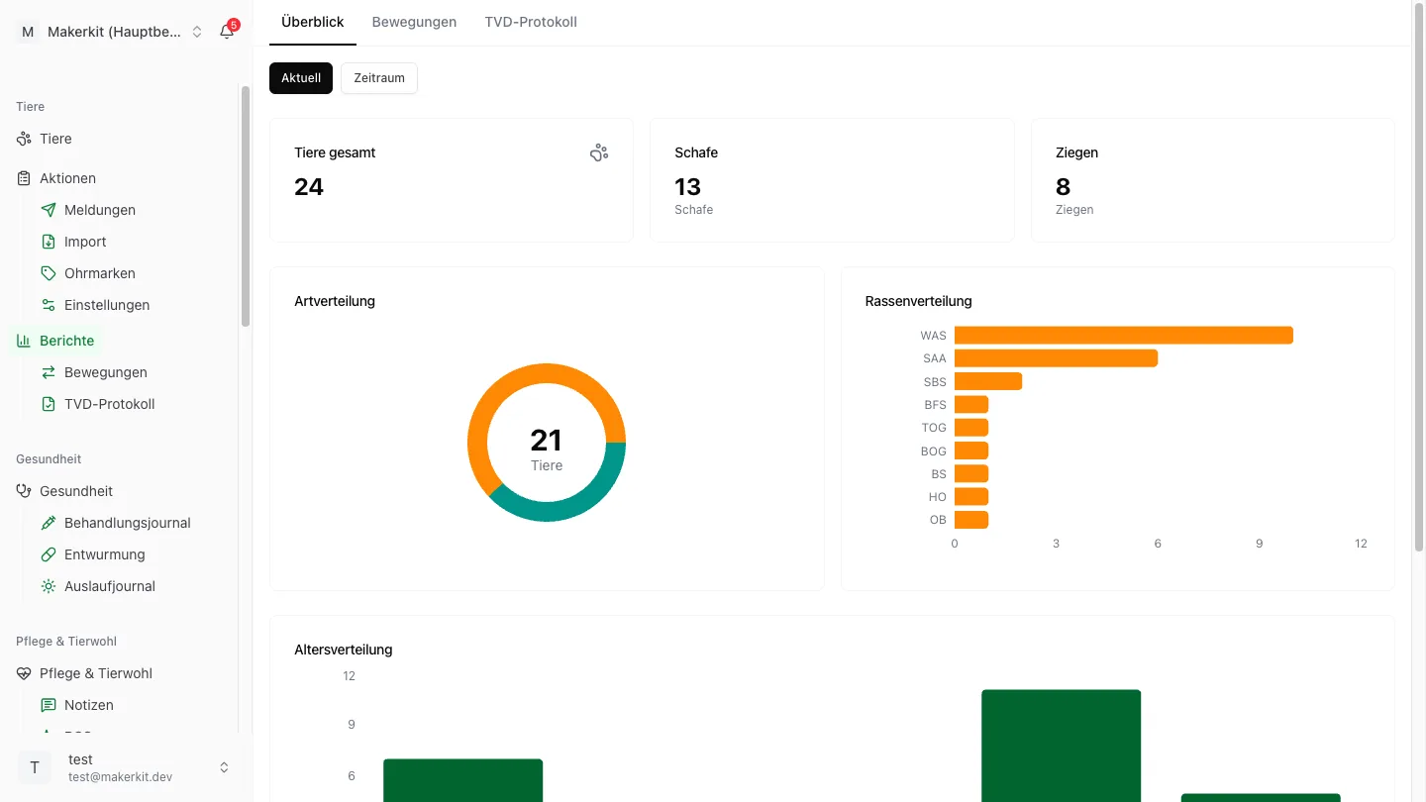1426x802 pixels.
Task: Switch to the TVD-Protokoll tab
Action: (x=531, y=22)
